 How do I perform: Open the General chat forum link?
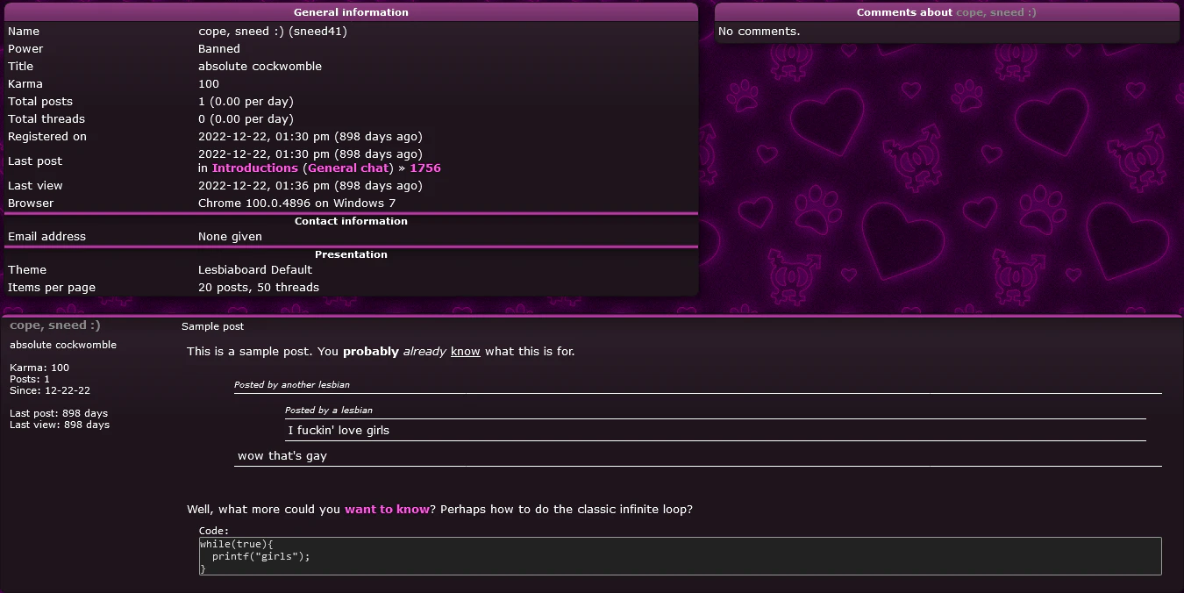tap(349, 168)
